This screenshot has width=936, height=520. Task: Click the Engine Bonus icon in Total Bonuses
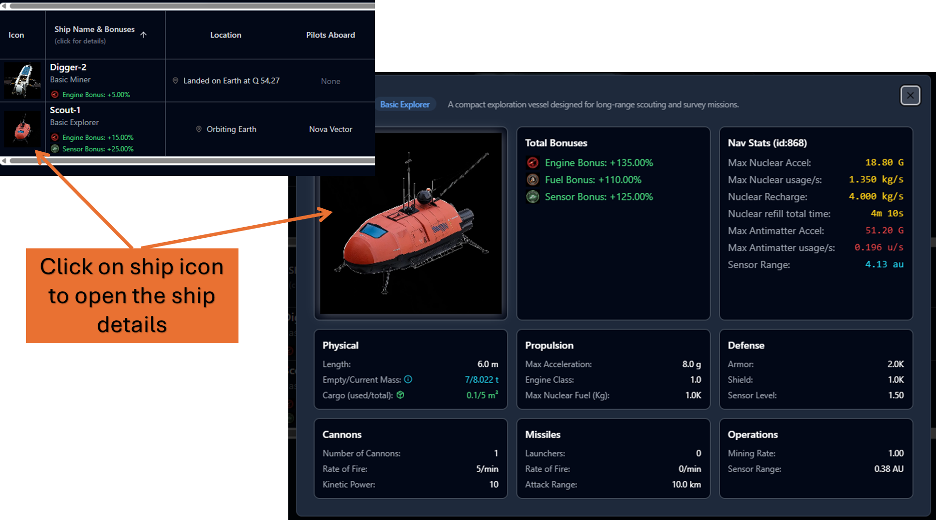pos(533,163)
